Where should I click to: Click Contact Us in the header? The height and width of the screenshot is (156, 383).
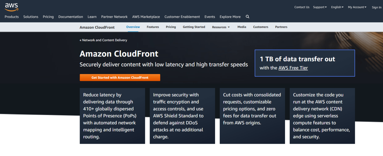click(x=302, y=7)
